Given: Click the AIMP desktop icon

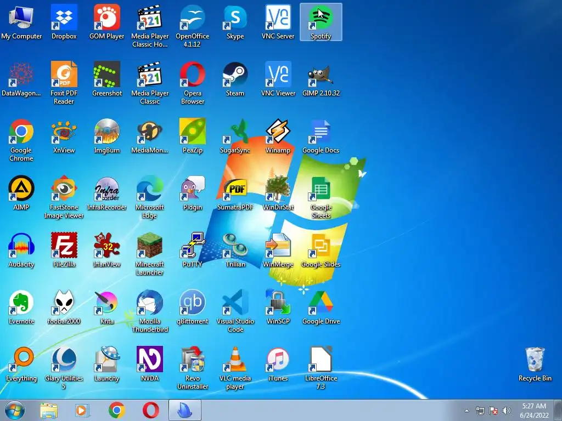Looking at the screenshot, I should click(x=21, y=193).
